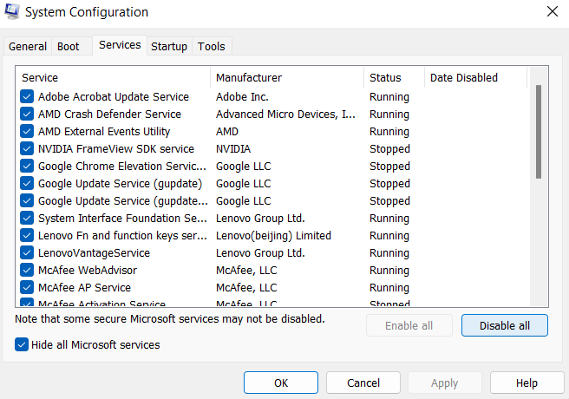This screenshot has width=569, height=399.
Task: Toggle Hide all Microsoft services checkbox
Action: [x=23, y=345]
